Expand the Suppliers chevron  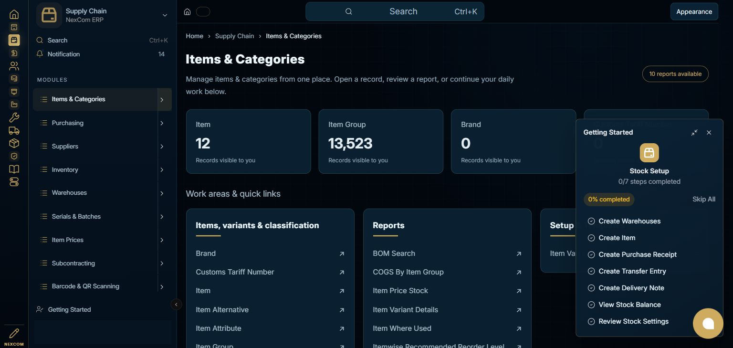click(x=162, y=147)
